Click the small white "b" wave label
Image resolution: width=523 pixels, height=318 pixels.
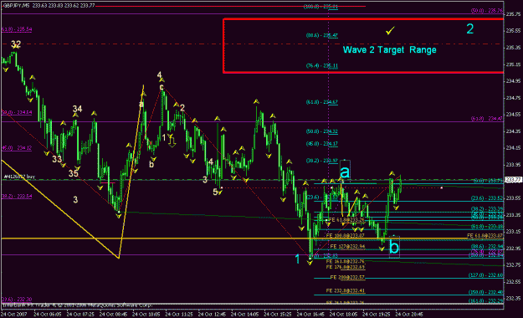point(151,164)
